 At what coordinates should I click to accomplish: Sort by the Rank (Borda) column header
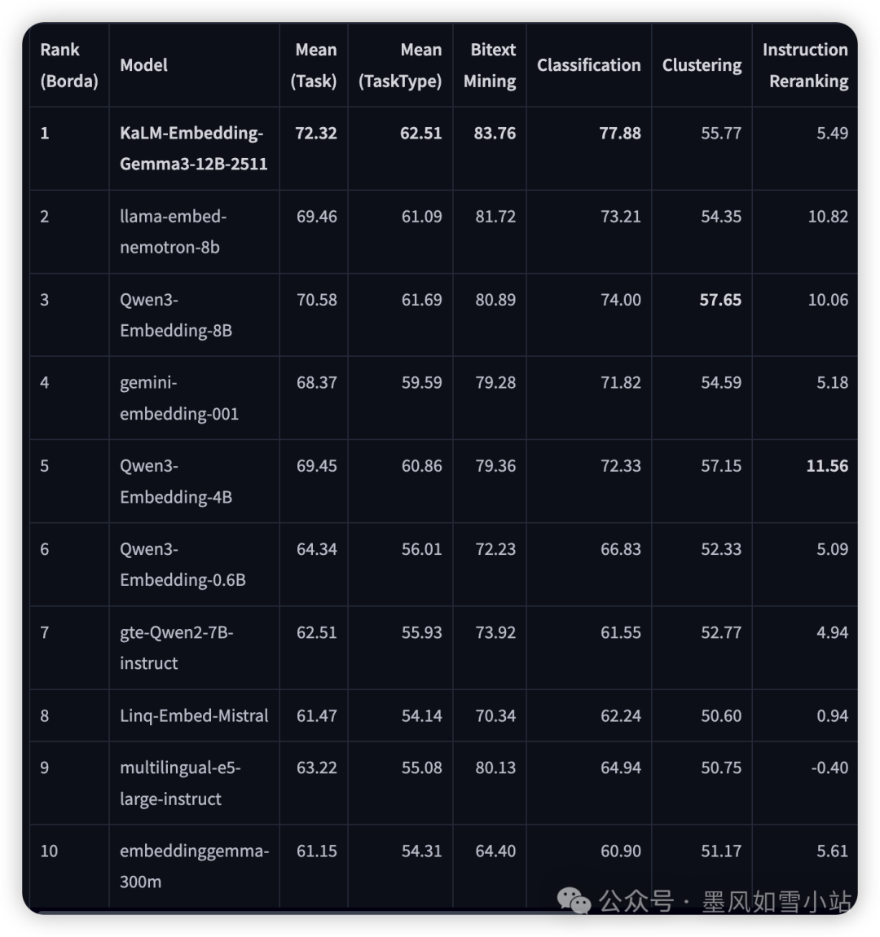[69, 65]
